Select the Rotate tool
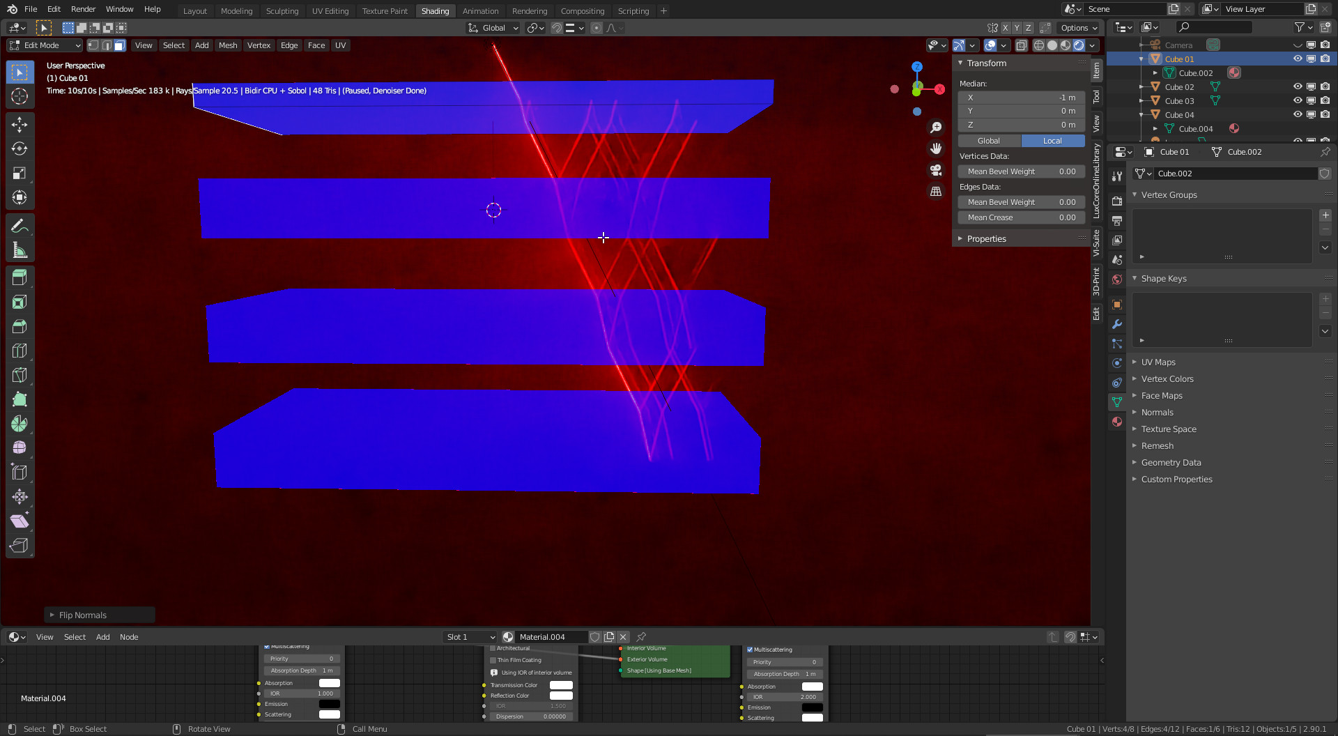The height and width of the screenshot is (736, 1338). (20, 149)
